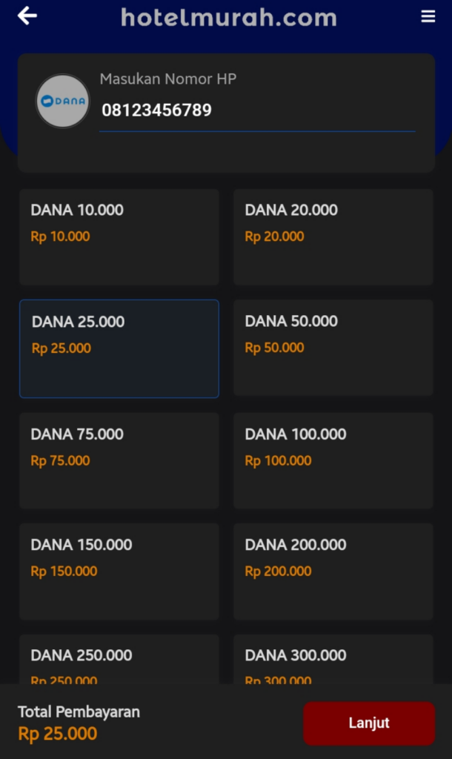Deselect the highlighted DANA 25.000 card

point(119,347)
